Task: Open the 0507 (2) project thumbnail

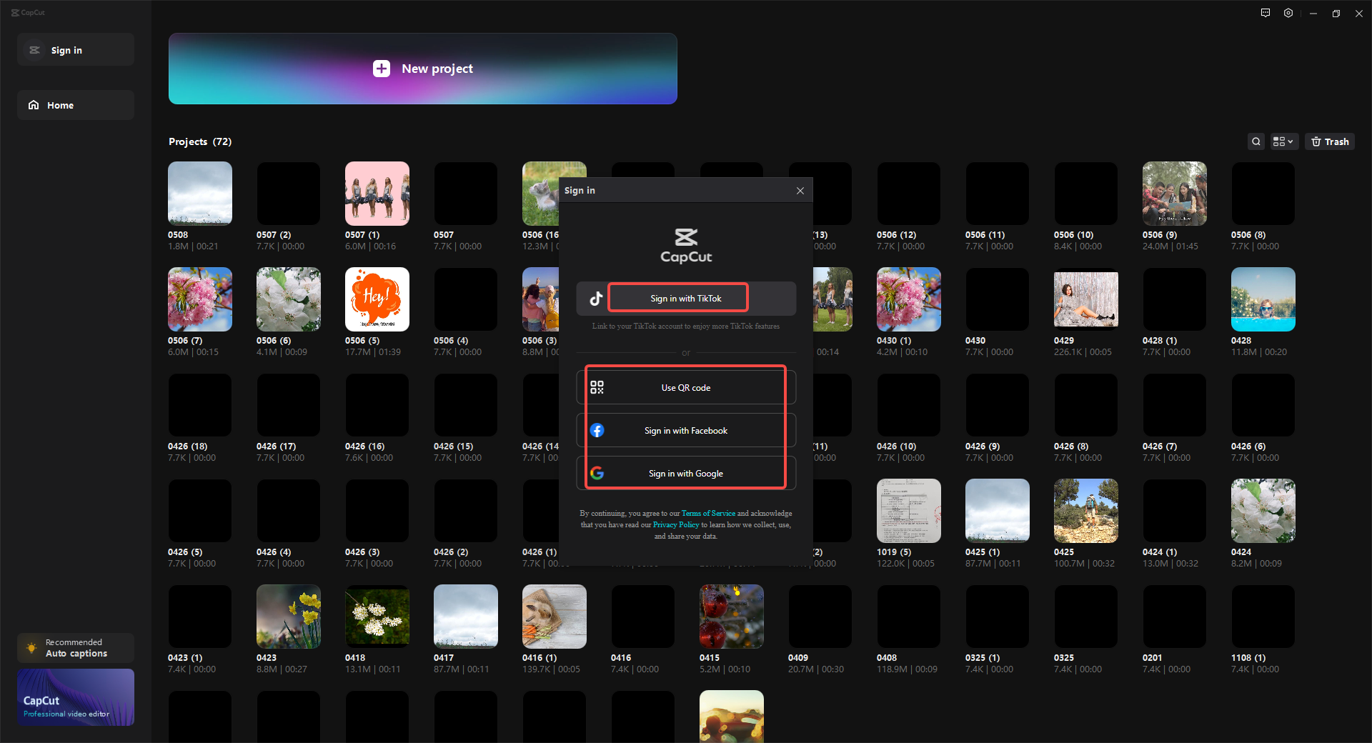Action: [x=289, y=194]
